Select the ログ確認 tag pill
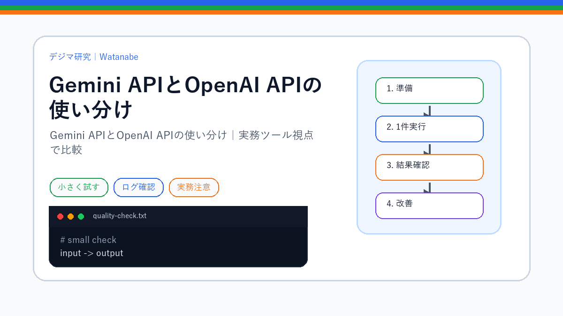Screen dimensions: 563x316 (138, 187)
